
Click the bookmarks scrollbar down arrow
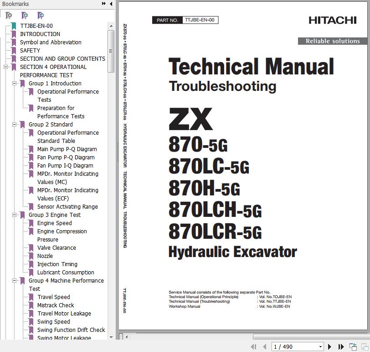[x=111, y=337]
